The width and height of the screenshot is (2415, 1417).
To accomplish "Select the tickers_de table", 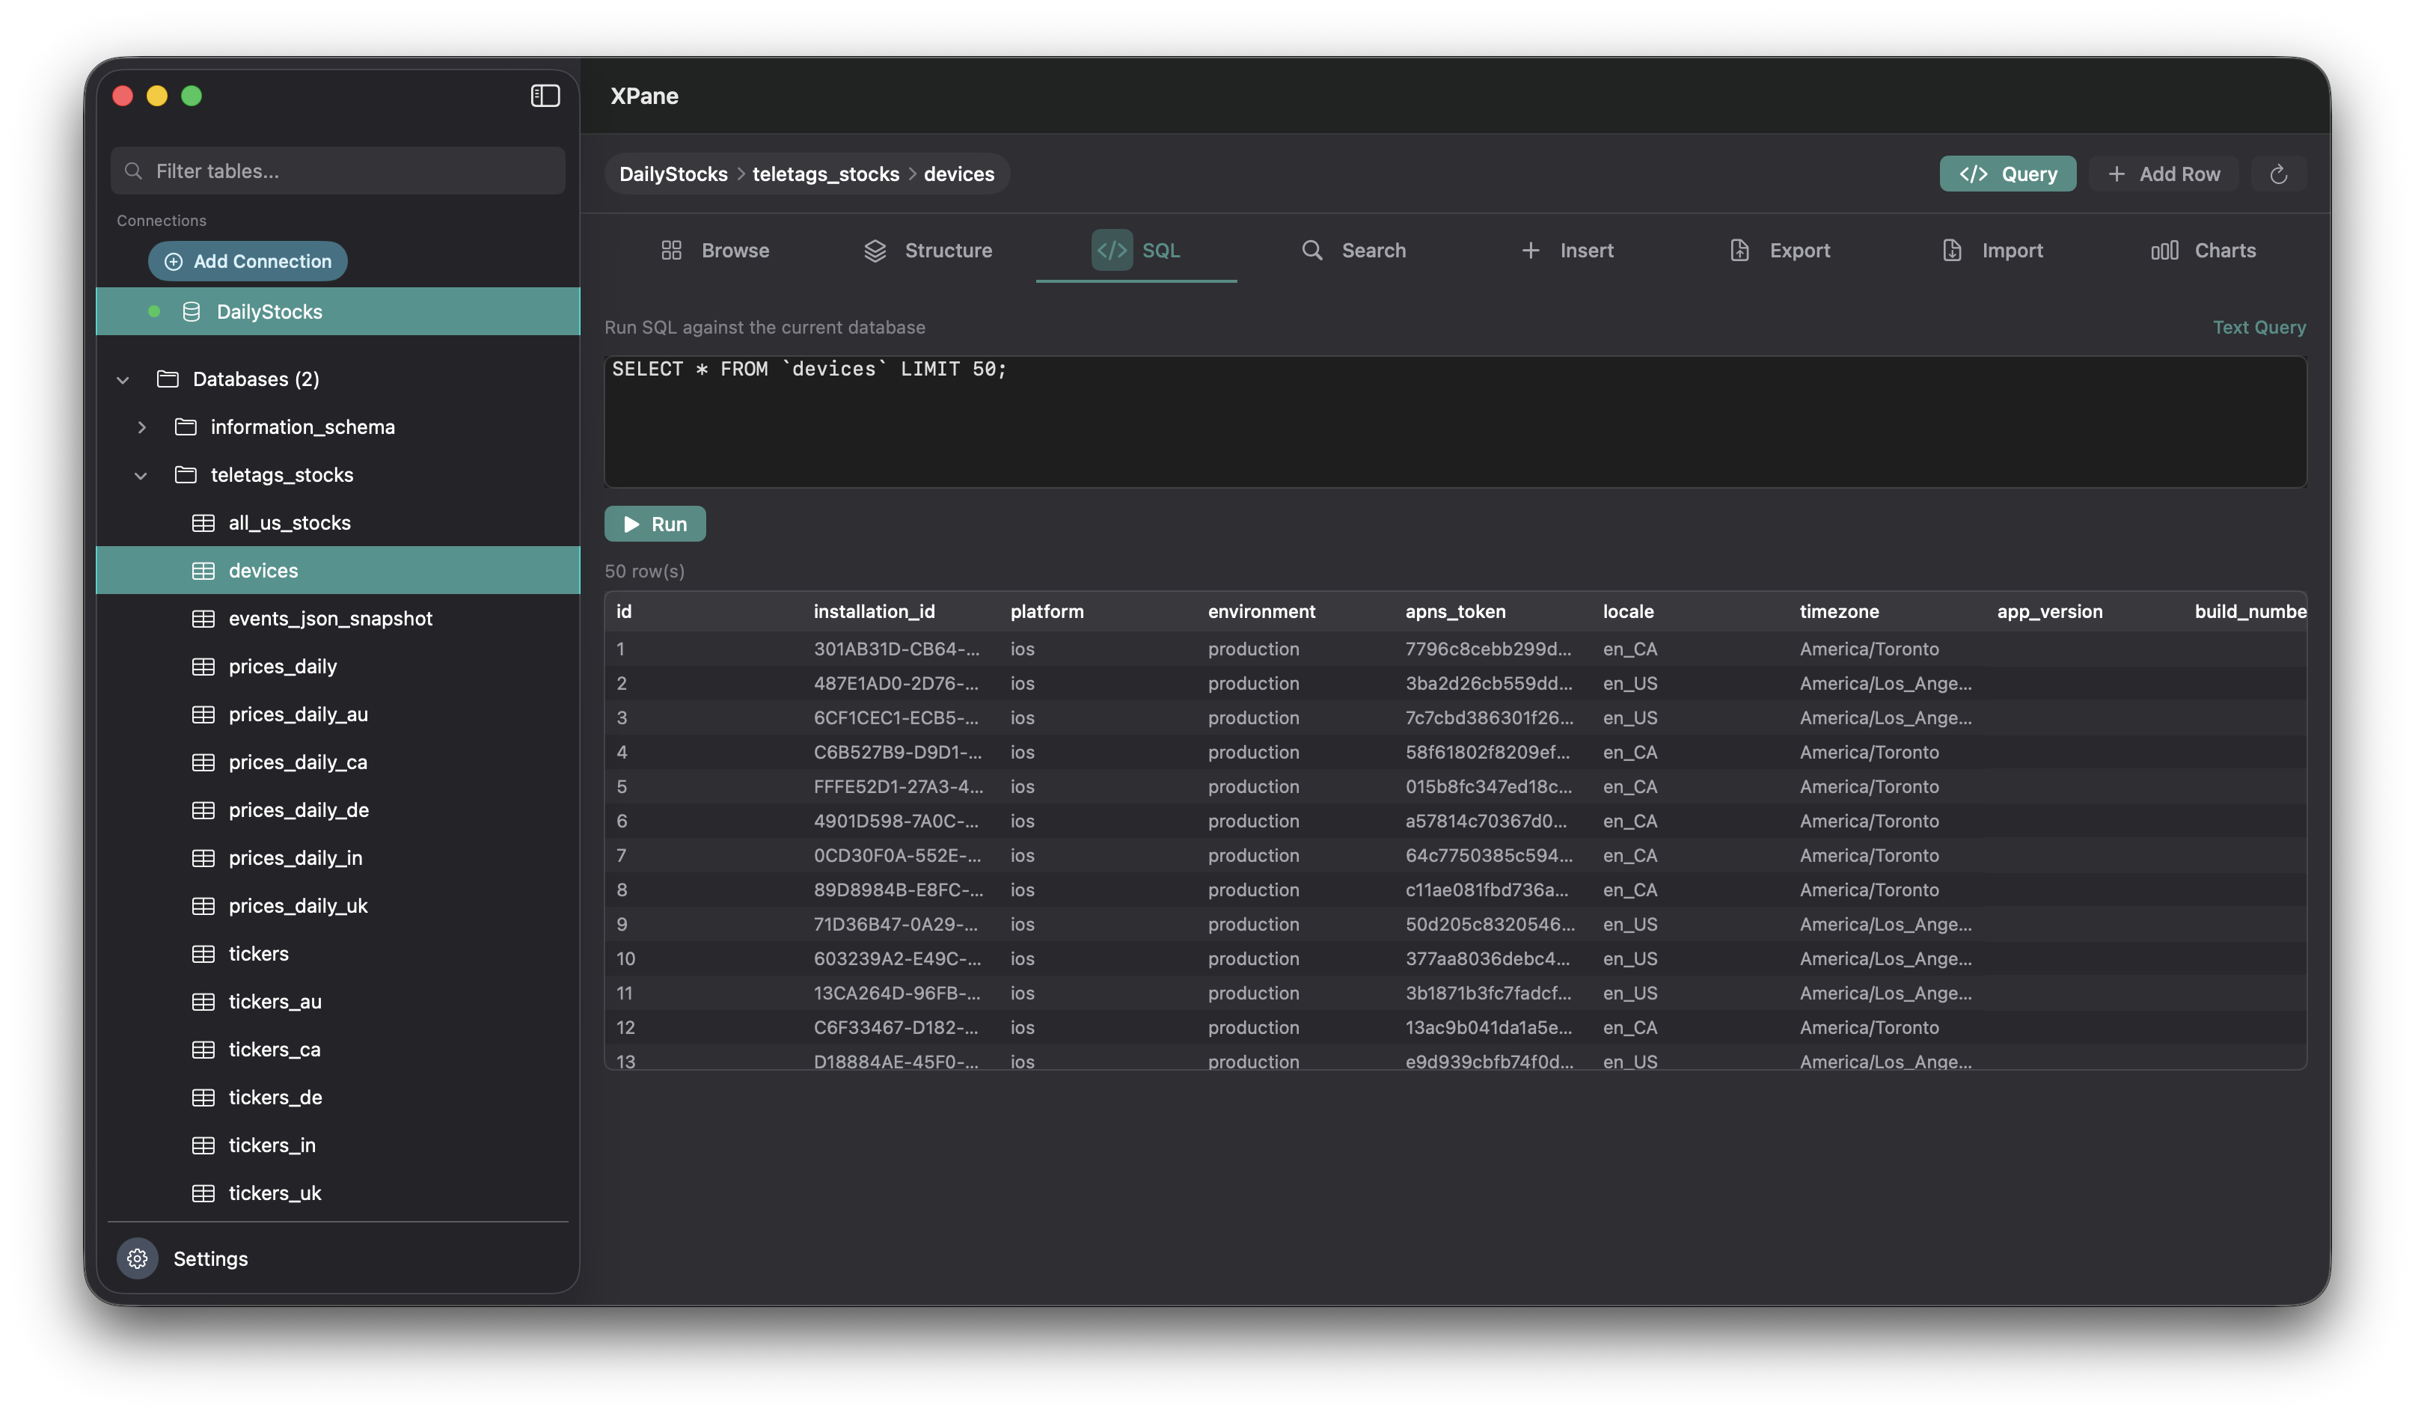I will [x=338, y=1098].
